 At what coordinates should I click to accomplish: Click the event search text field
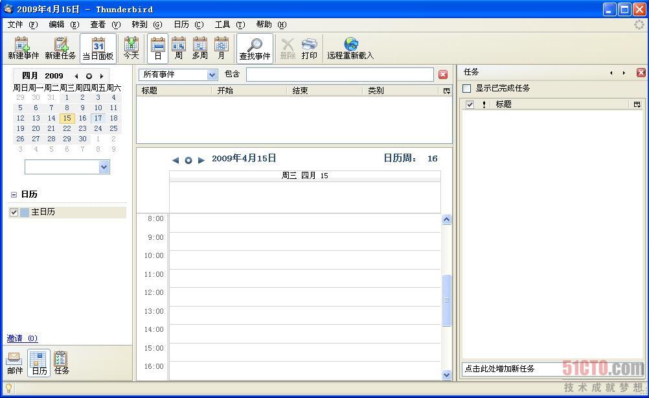[339, 75]
